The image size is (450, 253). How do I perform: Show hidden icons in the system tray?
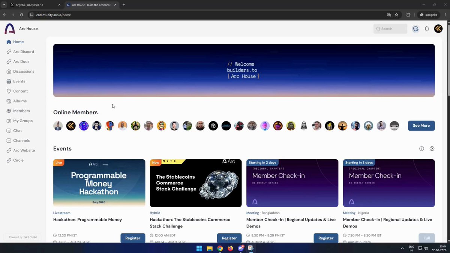pyautogui.click(x=402, y=248)
